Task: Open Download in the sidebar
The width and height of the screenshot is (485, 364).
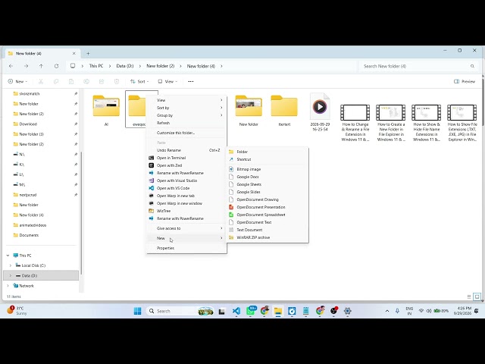Action: coord(28,124)
